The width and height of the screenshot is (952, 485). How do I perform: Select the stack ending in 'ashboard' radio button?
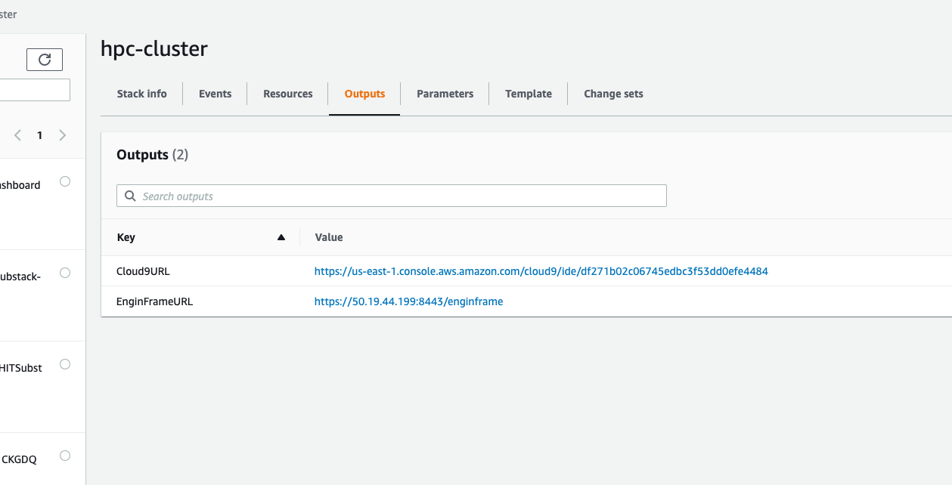pyautogui.click(x=65, y=181)
